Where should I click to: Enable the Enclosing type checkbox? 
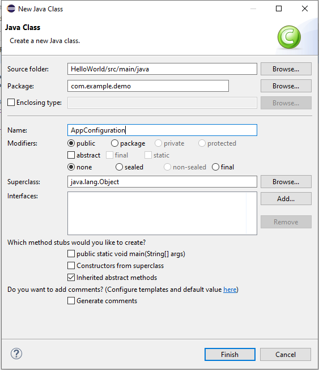pyautogui.click(x=11, y=103)
